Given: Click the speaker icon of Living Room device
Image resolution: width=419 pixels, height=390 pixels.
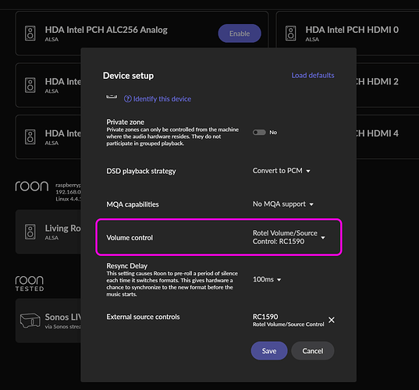Looking at the screenshot, I should 30,232.
